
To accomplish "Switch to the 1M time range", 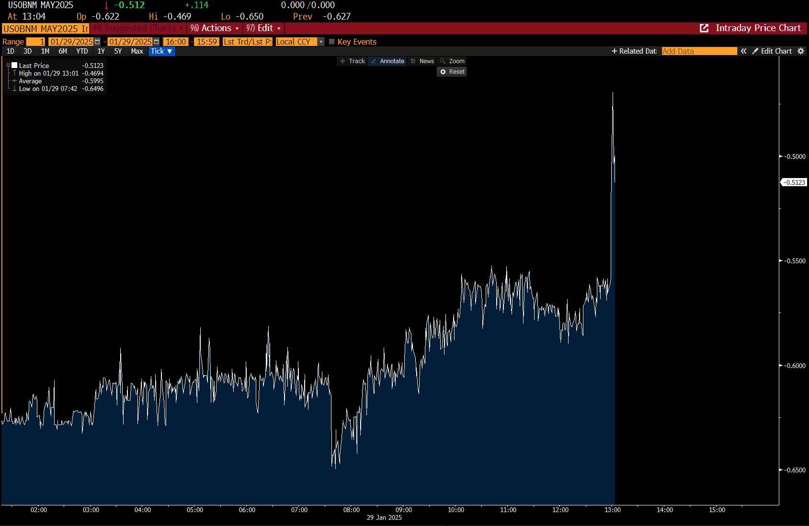I will pos(45,51).
